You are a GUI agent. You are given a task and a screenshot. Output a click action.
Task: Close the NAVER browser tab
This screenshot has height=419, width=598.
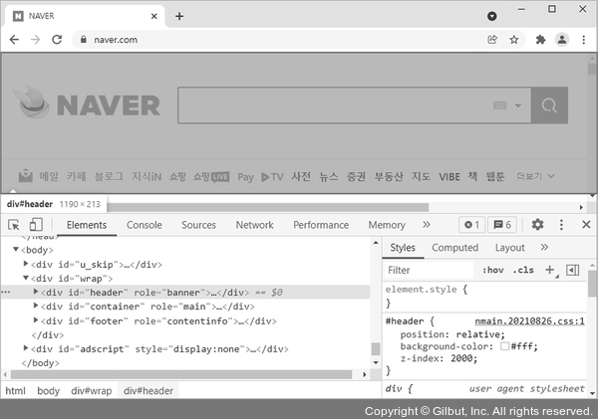click(x=154, y=16)
